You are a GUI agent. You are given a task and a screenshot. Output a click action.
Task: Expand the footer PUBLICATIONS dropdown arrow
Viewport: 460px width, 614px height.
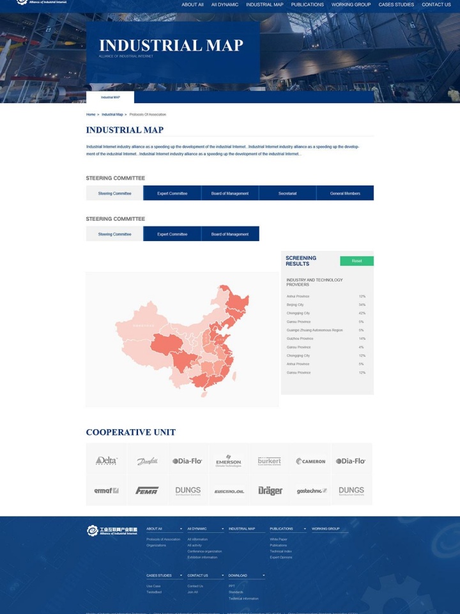[304, 529]
